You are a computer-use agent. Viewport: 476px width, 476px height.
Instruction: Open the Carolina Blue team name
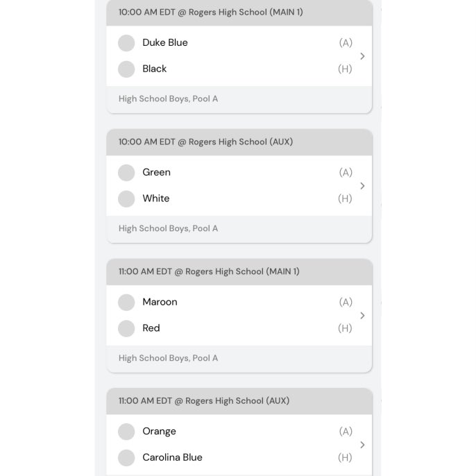click(172, 457)
